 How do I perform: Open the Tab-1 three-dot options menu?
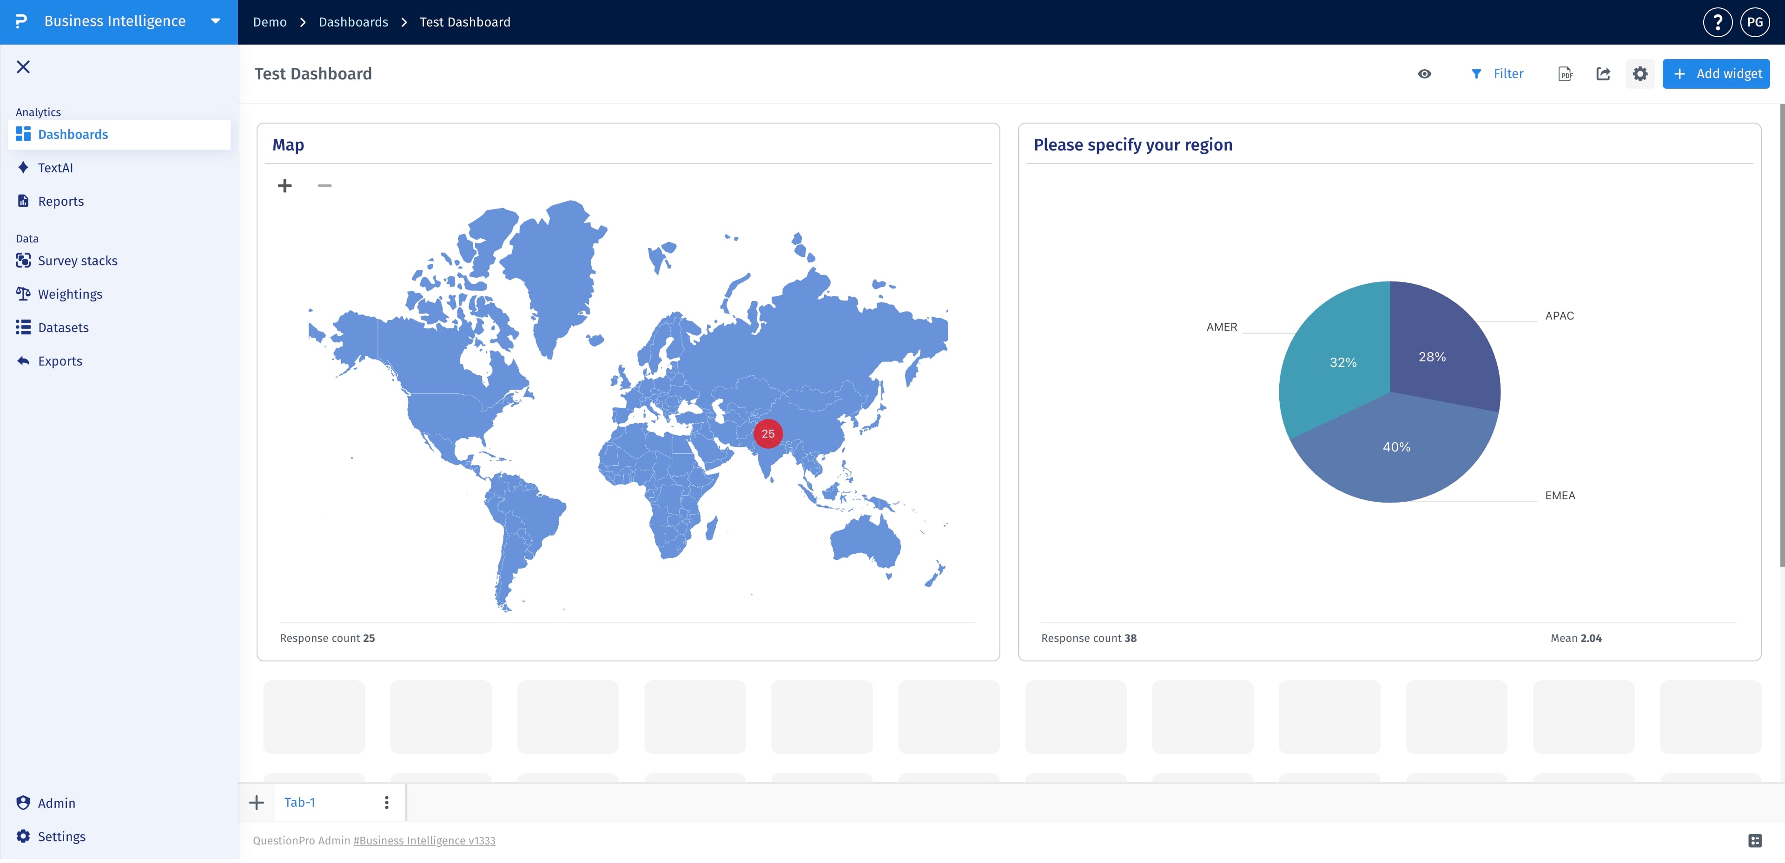click(x=387, y=803)
